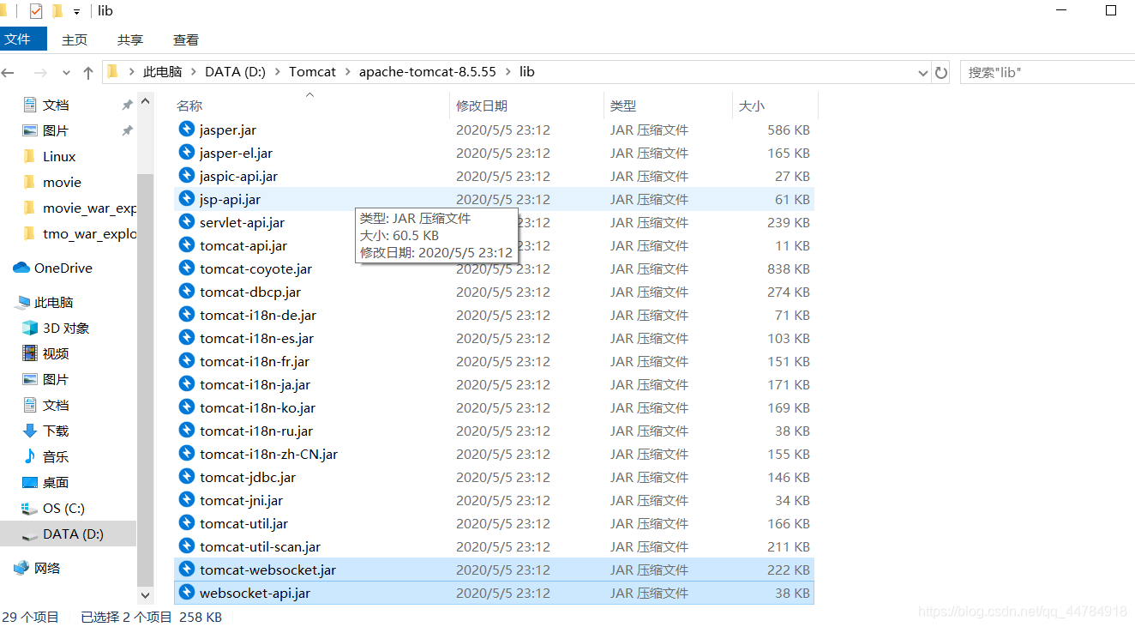The width and height of the screenshot is (1135, 627).
Task: Go to 此电脑 in address bar
Action: click(x=162, y=72)
